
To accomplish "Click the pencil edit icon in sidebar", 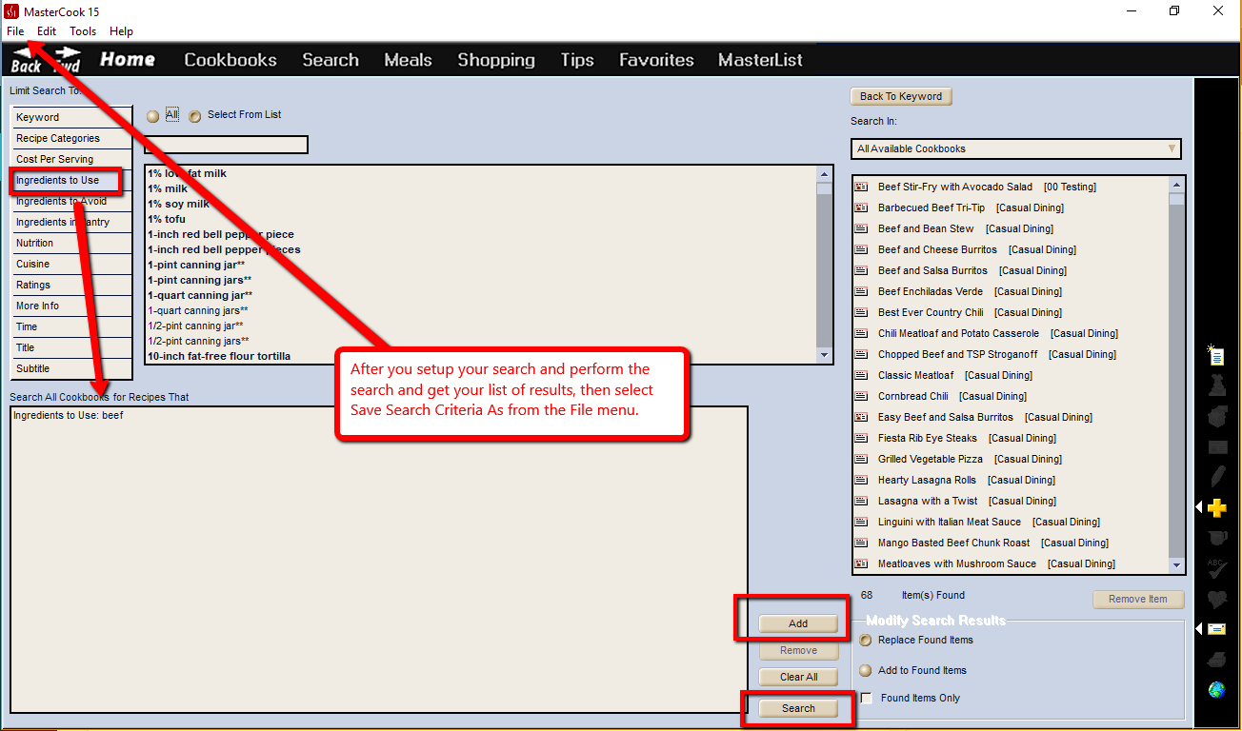I will pos(1216,477).
